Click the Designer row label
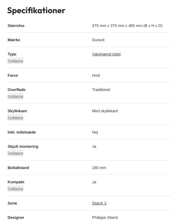The height and width of the screenshot is (224, 171). tap(16, 218)
